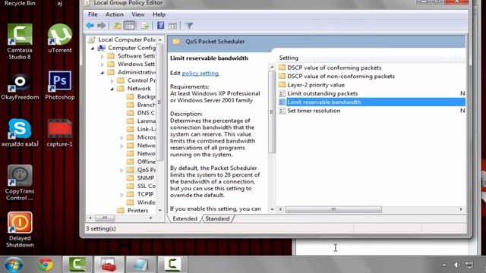Click settings list scroll right arrow
The width and height of the screenshot is (486, 273).
[461, 209]
